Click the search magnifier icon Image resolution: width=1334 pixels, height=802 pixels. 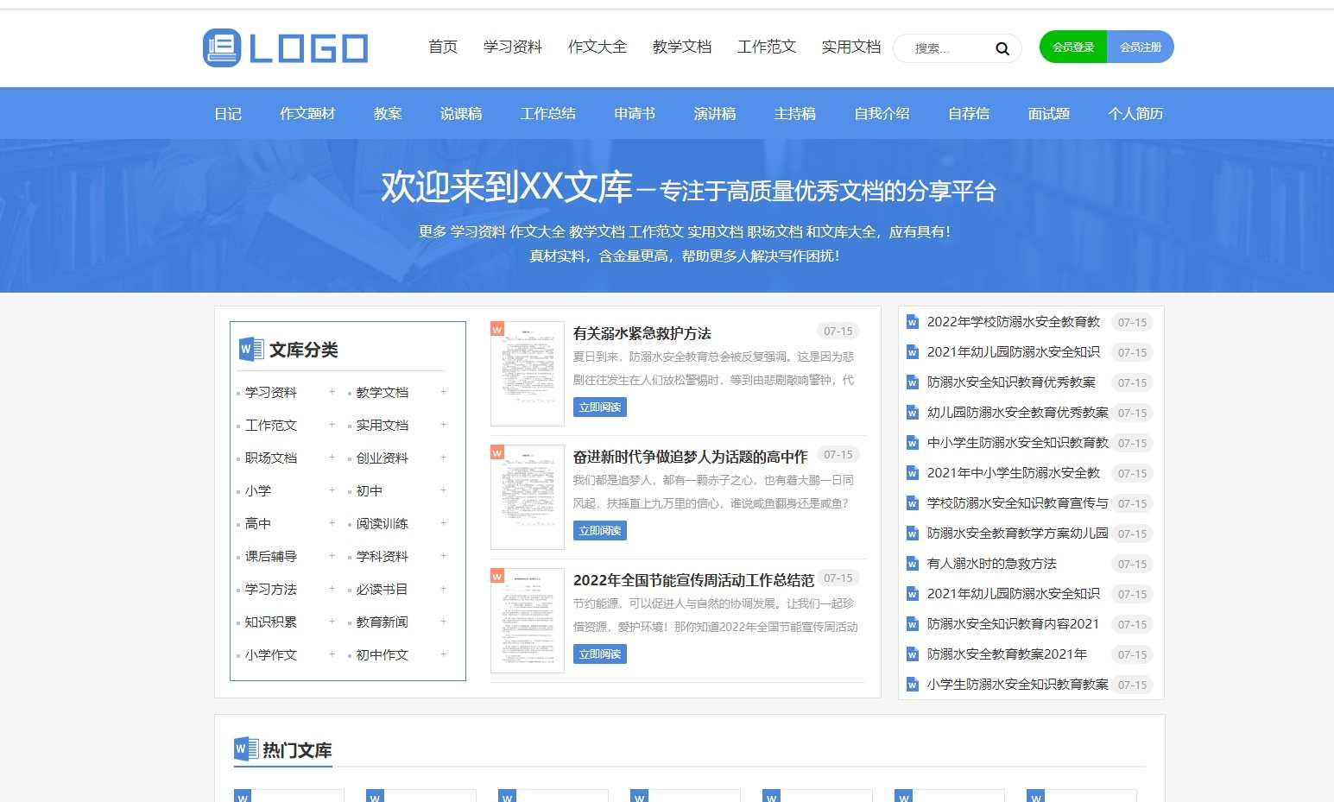coord(1002,48)
